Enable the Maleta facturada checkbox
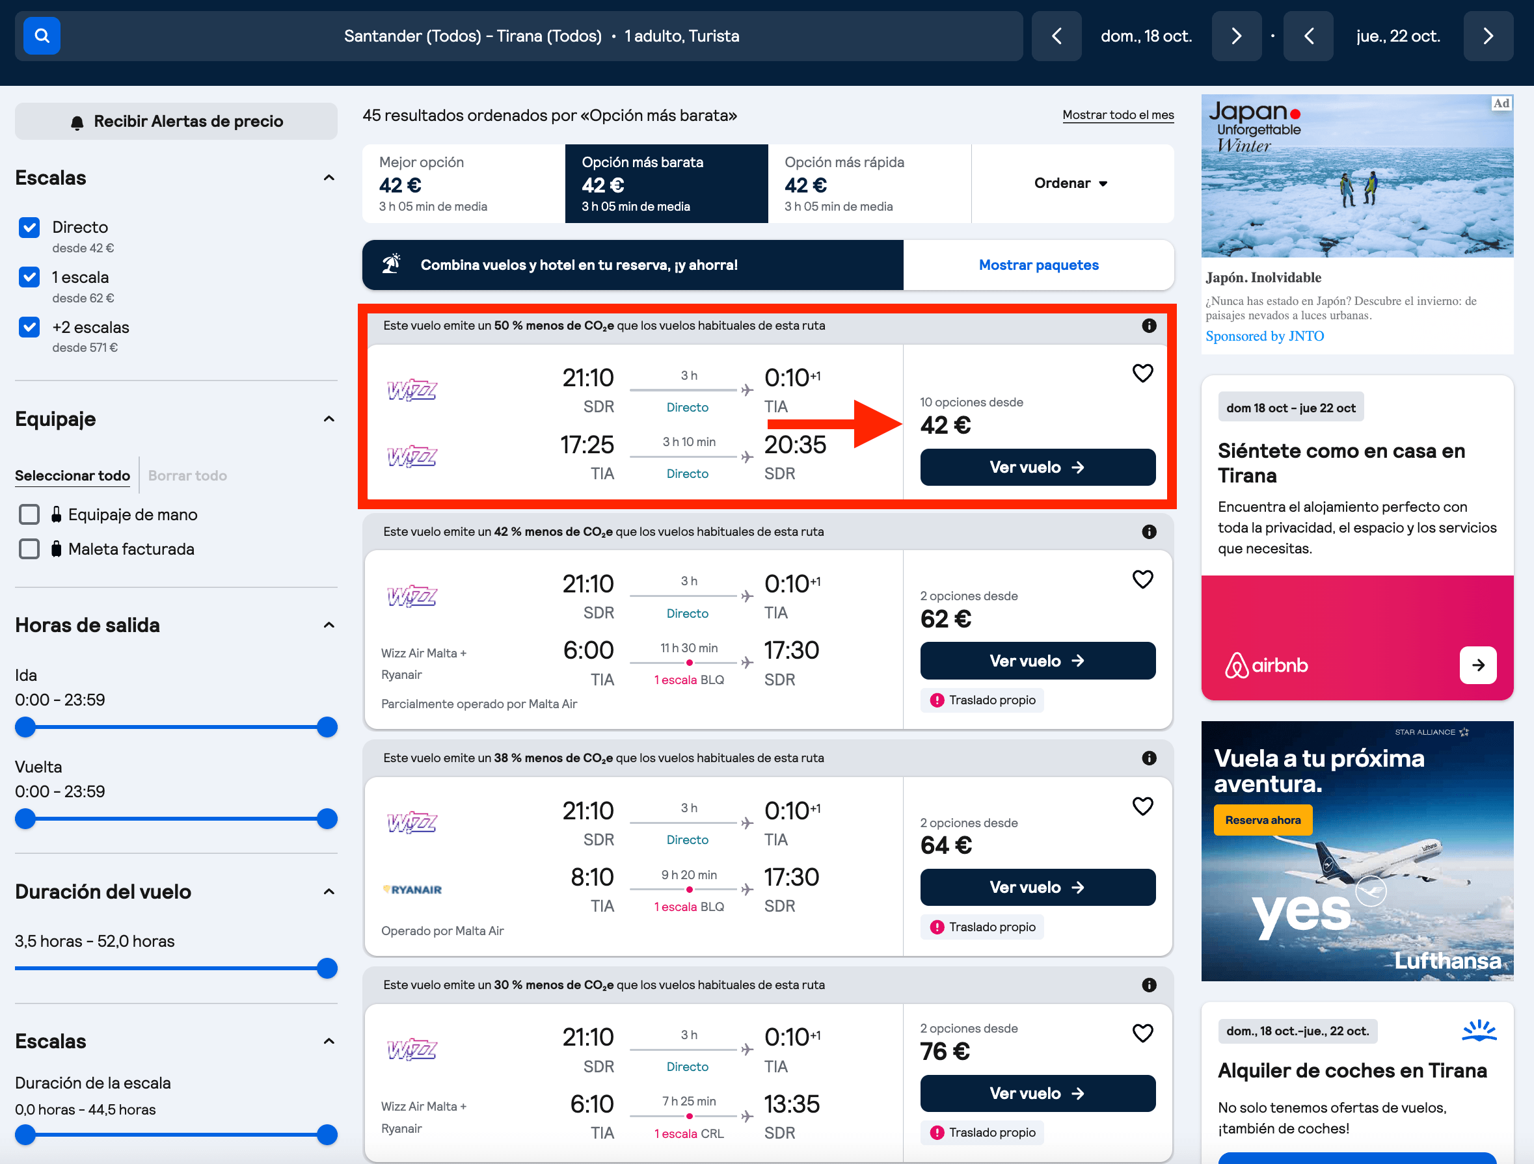 click(x=29, y=549)
